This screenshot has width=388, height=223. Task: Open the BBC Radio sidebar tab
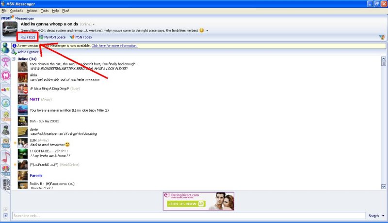click(6, 184)
